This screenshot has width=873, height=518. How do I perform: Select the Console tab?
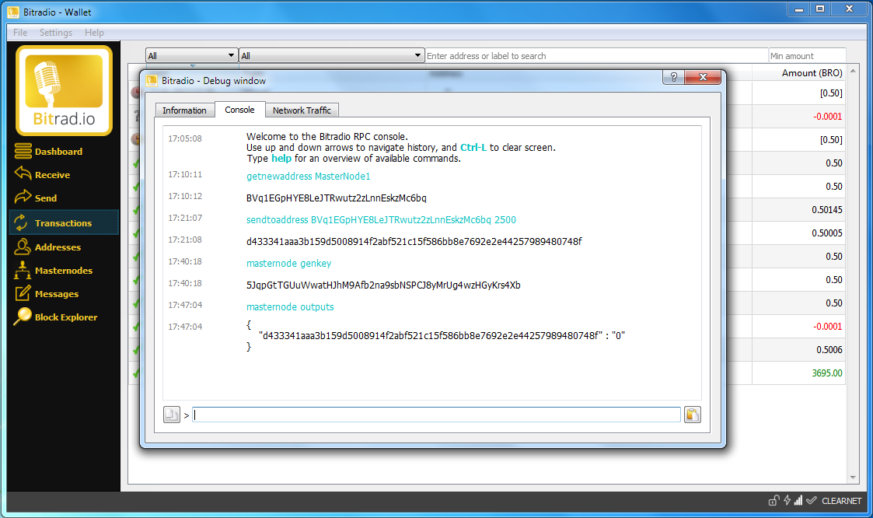pyautogui.click(x=239, y=110)
